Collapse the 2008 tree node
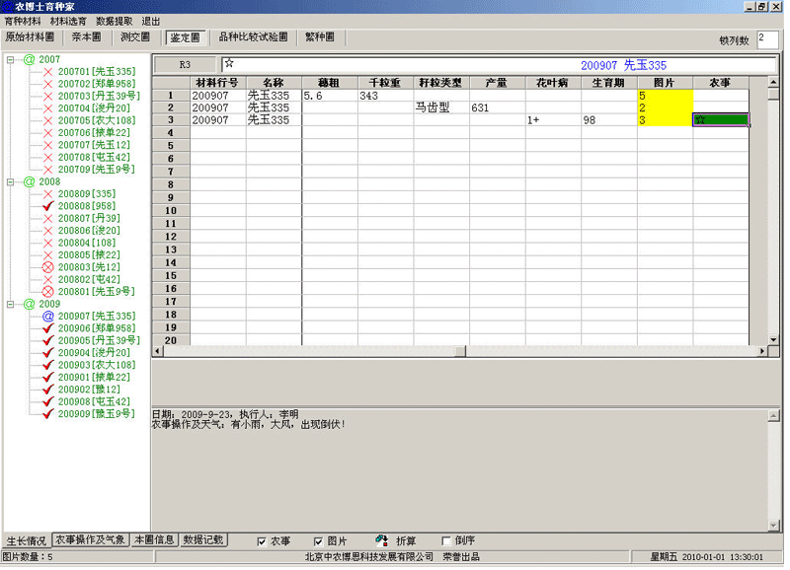The width and height of the screenshot is (790, 570). coord(10,182)
